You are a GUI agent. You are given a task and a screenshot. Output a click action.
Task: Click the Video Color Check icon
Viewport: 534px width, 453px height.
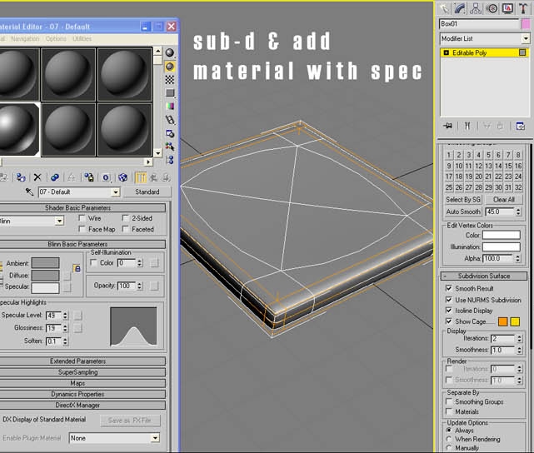[x=170, y=107]
